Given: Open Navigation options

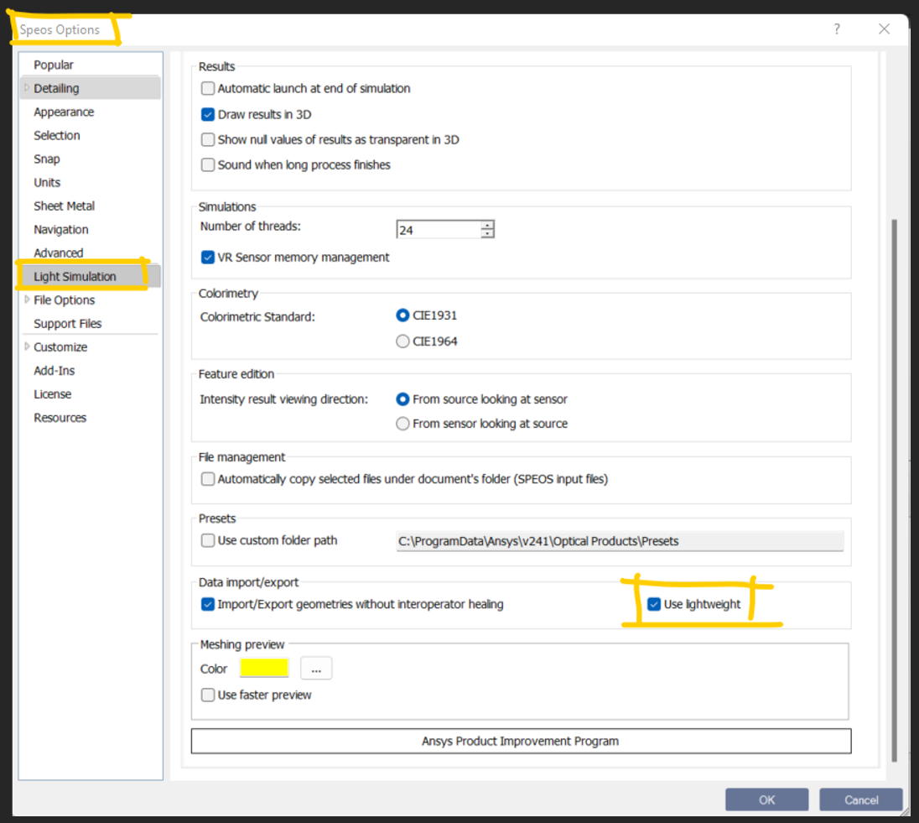Looking at the screenshot, I should pos(61,229).
